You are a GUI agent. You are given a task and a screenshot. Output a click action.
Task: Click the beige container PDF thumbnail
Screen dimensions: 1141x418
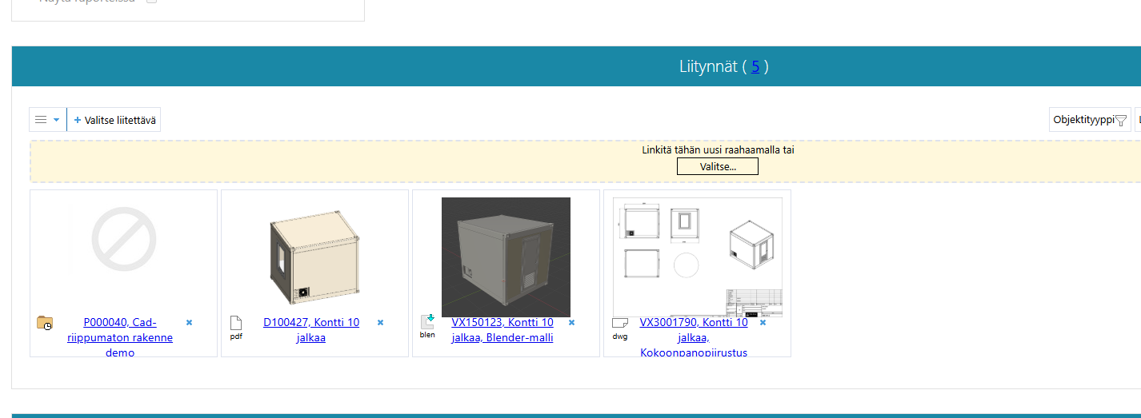click(x=314, y=256)
